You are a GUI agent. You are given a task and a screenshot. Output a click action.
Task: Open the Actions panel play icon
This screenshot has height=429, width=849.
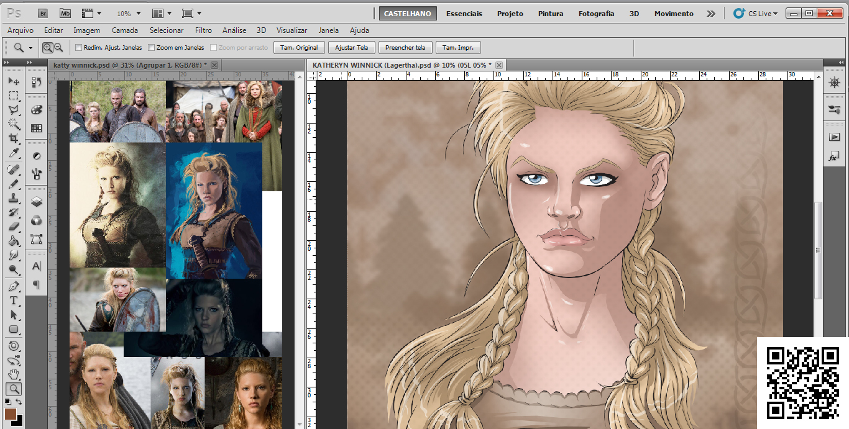pos(834,137)
